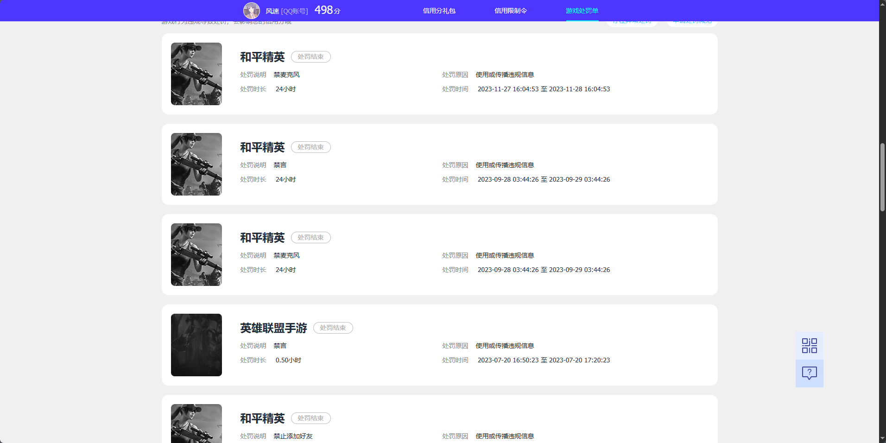Click the vertical scrollbar thumb
This screenshot has height=443, width=886.
[882, 177]
